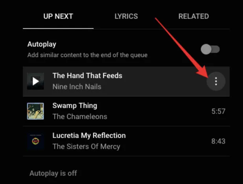This screenshot has width=243, height=184.
Task: Play Swamp Thing from the queue
Action: [126, 111]
